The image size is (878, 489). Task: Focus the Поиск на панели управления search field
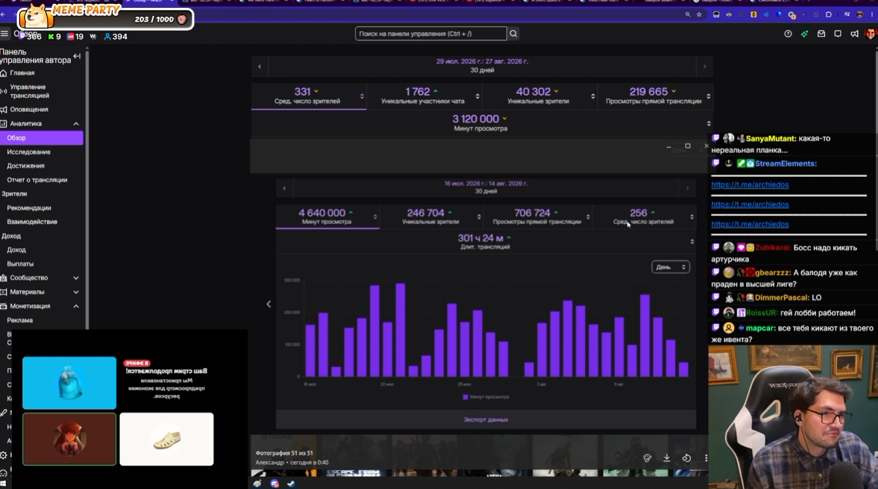431,34
